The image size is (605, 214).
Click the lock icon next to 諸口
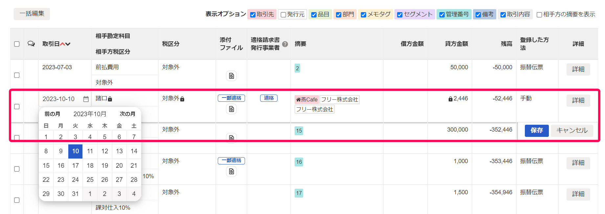[x=110, y=99]
